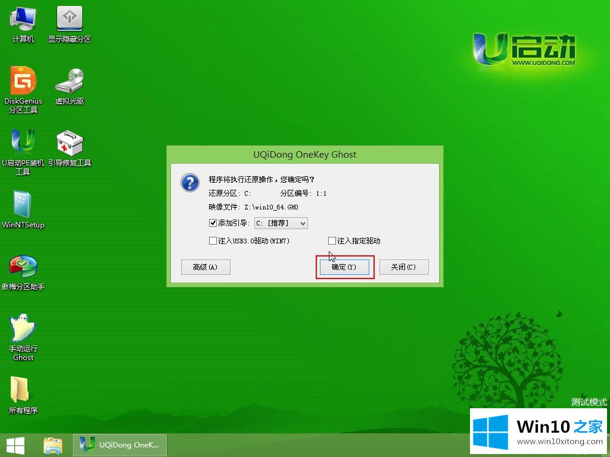Screen dimensions: 610x457
Task: Click the 程序将执行还原操作 prompt text
Action: pyautogui.click(x=262, y=180)
